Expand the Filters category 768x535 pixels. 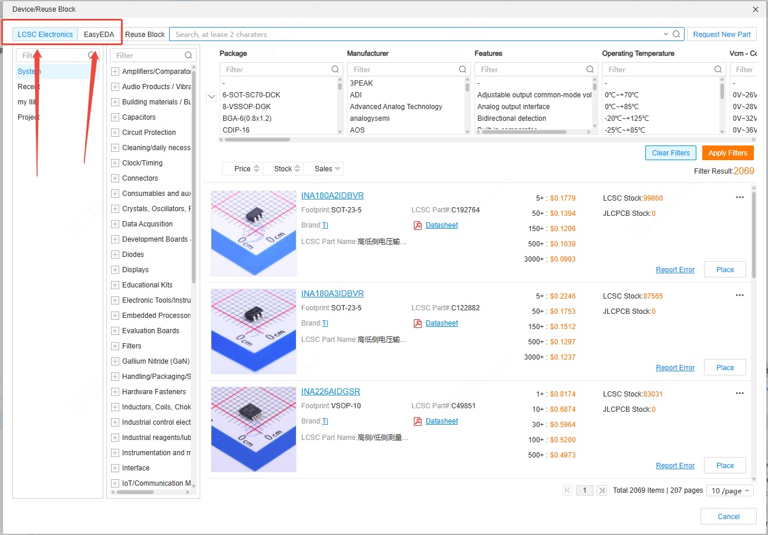(115, 346)
